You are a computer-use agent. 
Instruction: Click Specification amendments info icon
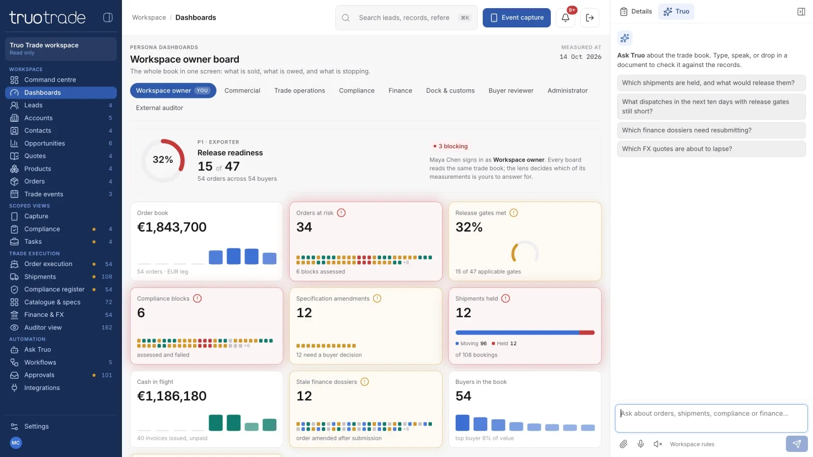(377, 299)
